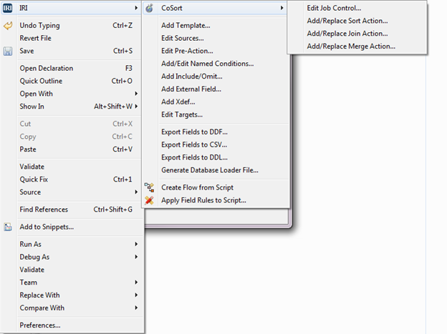
Task: Expand the Run As submenu arrow
Action: (x=136, y=245)
